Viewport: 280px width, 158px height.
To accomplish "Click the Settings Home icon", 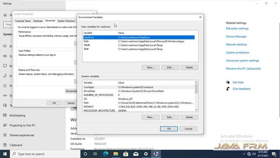I will pos(5,15).
